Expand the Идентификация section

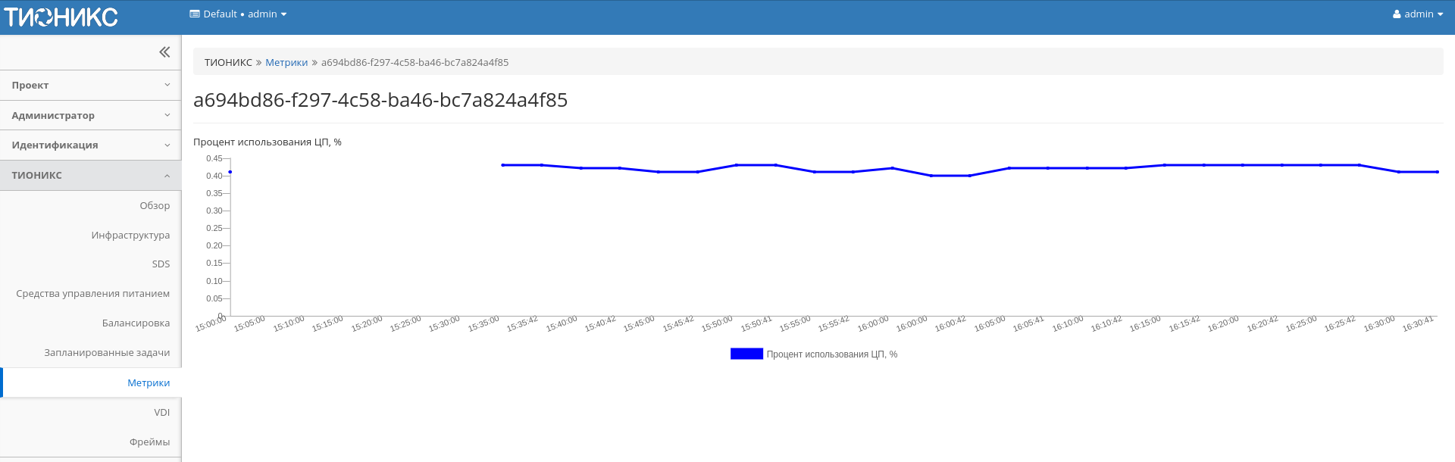coord(90,145)
